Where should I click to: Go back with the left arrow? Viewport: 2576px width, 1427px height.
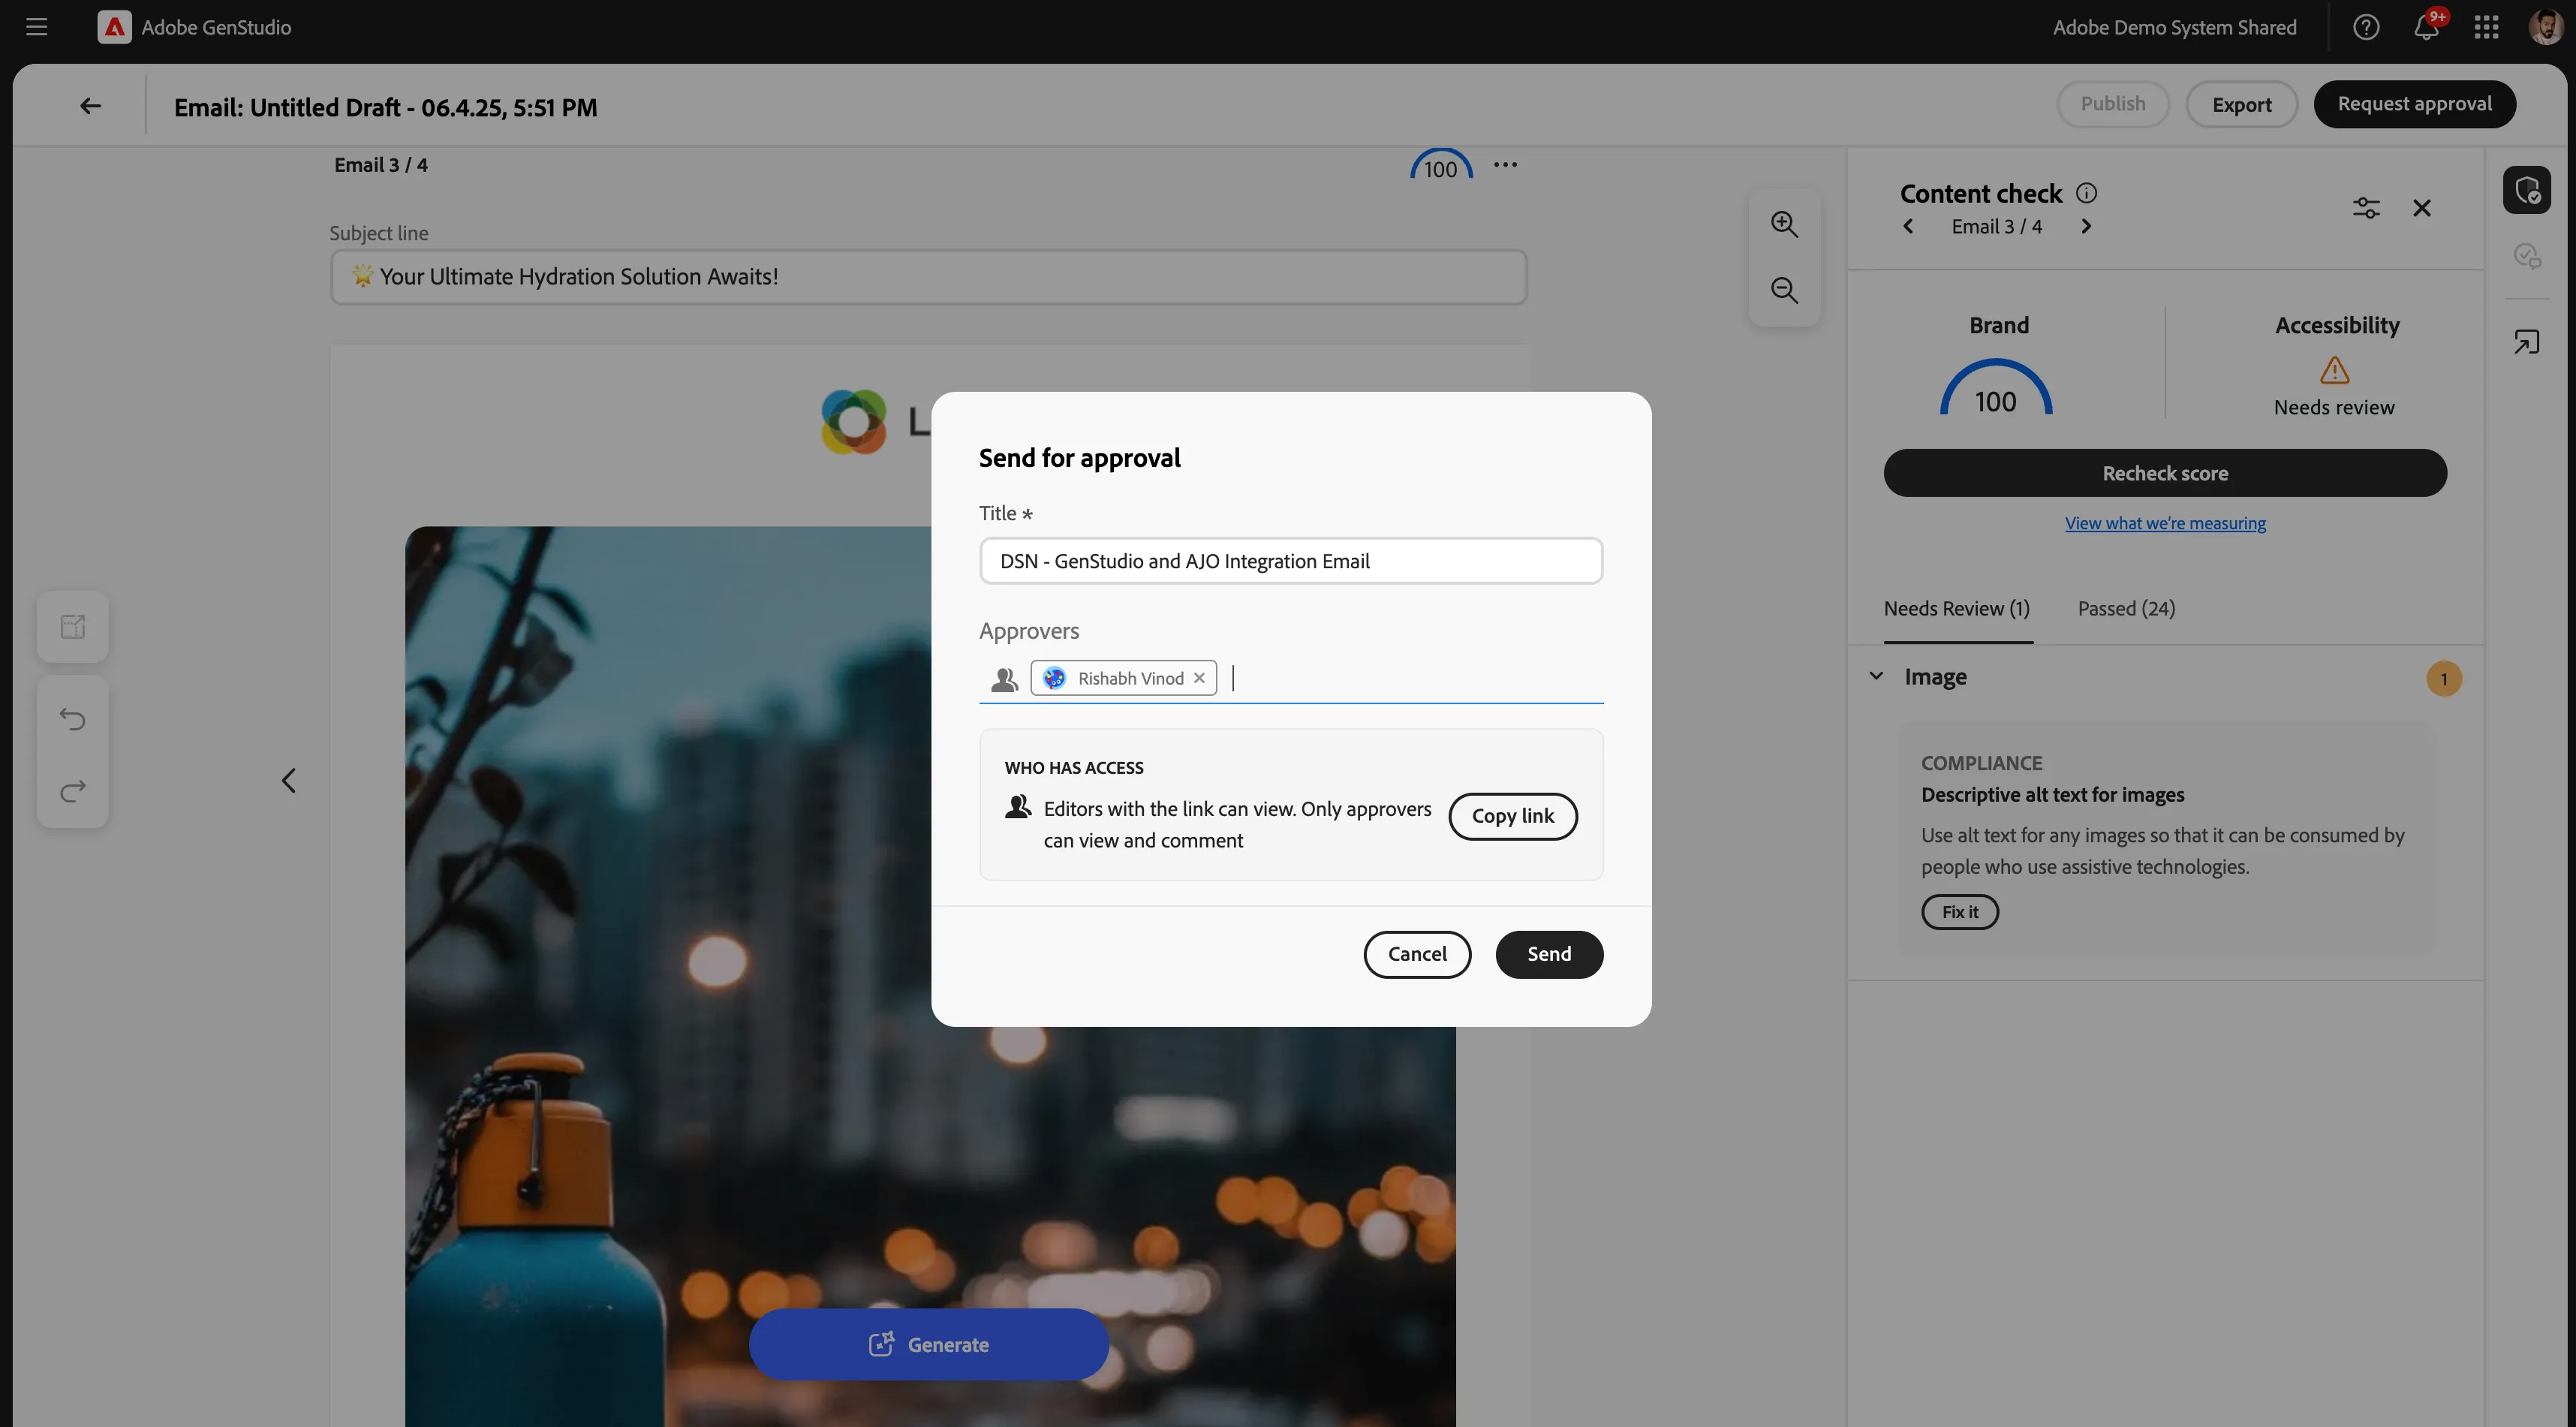[90, 105]
